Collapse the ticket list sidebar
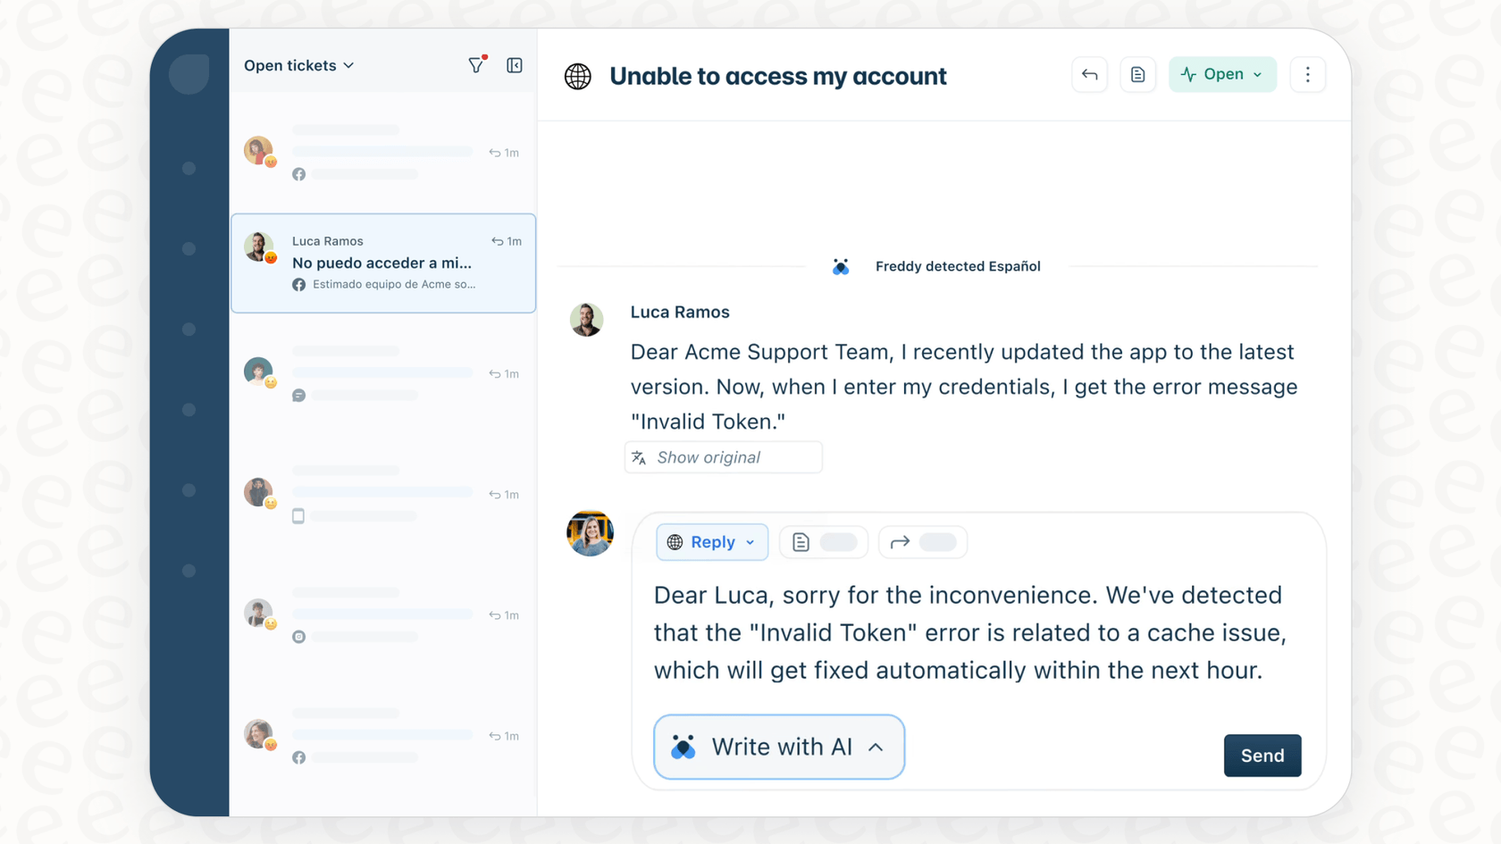Viewport: 1501px width, 844px height. 515,64
